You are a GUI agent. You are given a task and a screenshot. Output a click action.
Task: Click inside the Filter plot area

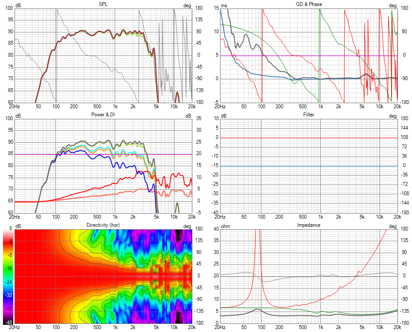pyautogui.click(x=309, y=166)
